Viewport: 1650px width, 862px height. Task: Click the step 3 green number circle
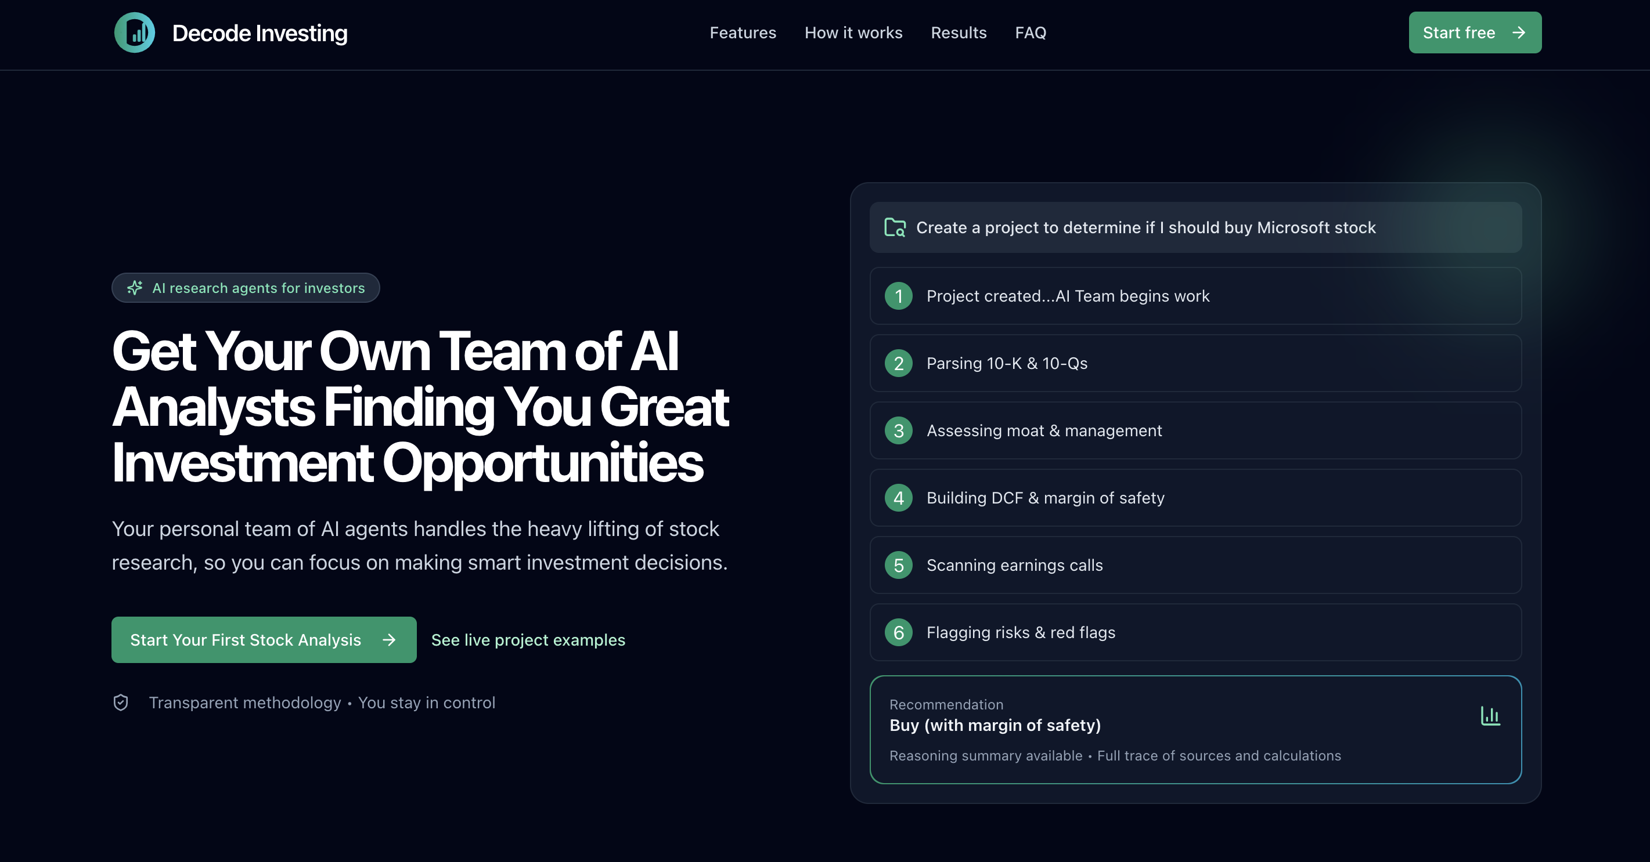(898, 430)
